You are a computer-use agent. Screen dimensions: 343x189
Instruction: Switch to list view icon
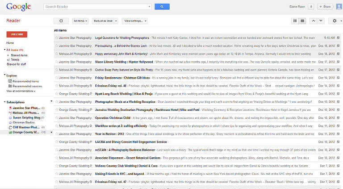295,21
